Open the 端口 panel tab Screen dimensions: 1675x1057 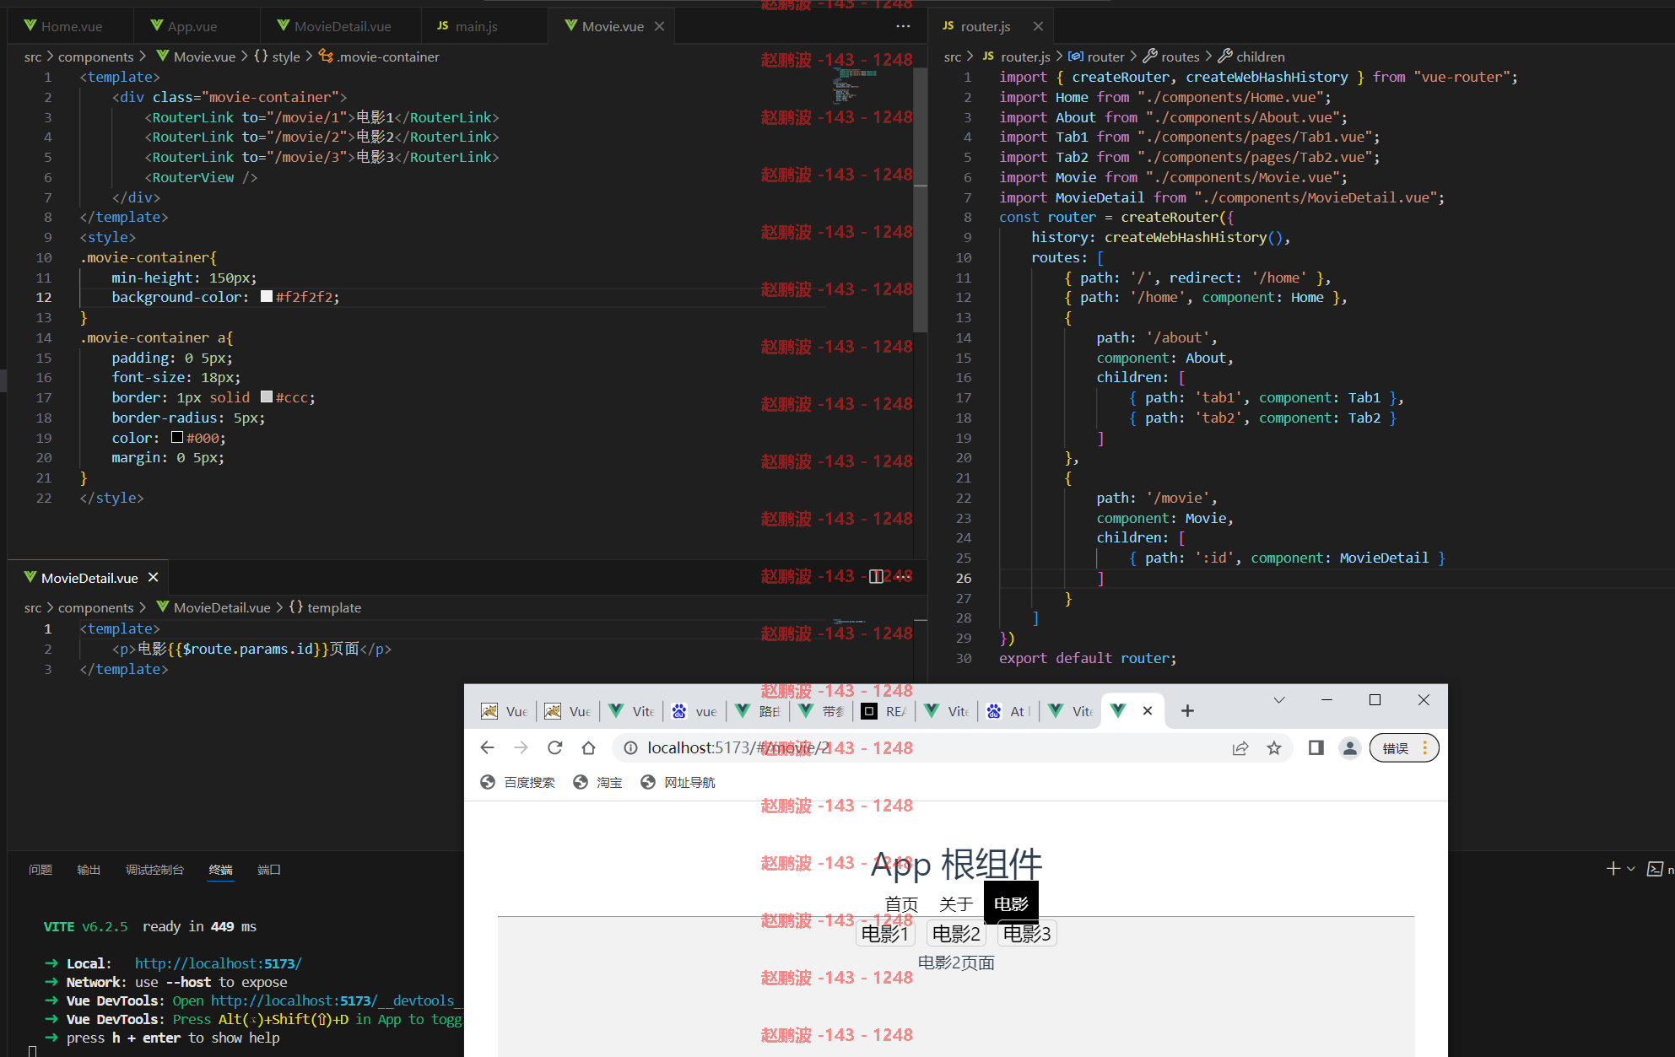pyautogui.click(x=269, y=870)
